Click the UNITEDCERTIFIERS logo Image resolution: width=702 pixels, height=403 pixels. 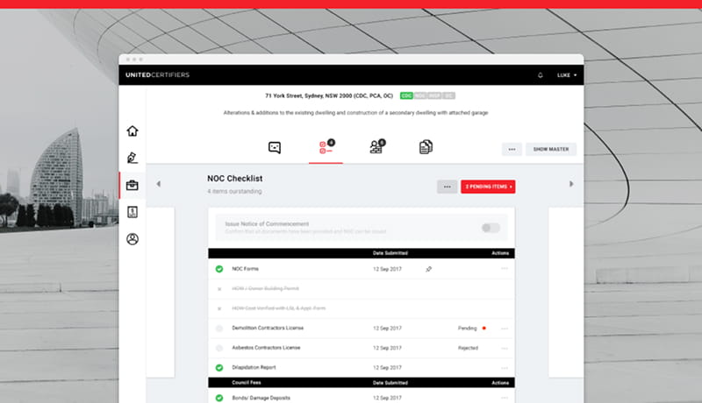158,75
